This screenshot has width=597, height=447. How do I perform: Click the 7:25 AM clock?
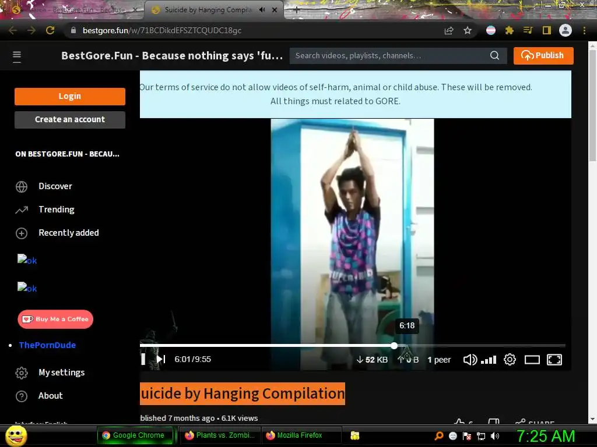[x=546, y=436]
